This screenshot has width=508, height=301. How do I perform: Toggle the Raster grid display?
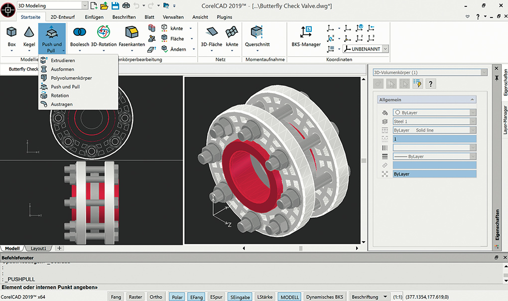[x=135, y=297]
